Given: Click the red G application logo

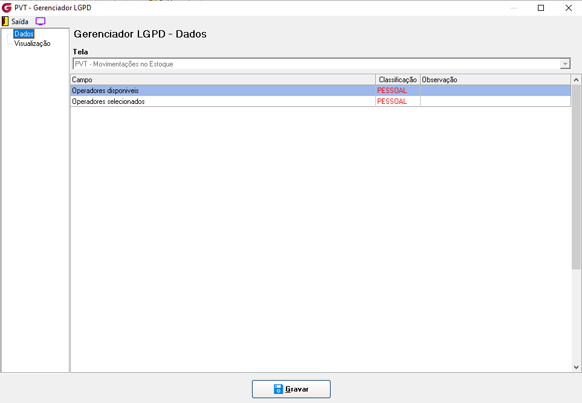Looking at the screenshot, I should click(7, 7).
